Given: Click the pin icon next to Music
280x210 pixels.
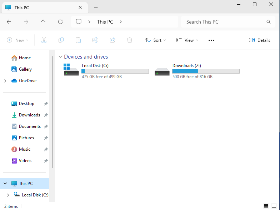Looking at the screenshot, I should coord(46,149).
